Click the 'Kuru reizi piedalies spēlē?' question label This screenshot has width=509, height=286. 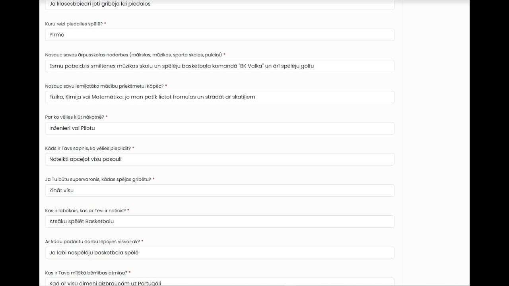(74, 24)
